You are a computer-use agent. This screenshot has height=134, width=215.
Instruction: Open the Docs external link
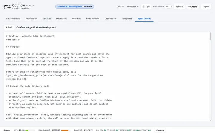(x=120, y=7)
